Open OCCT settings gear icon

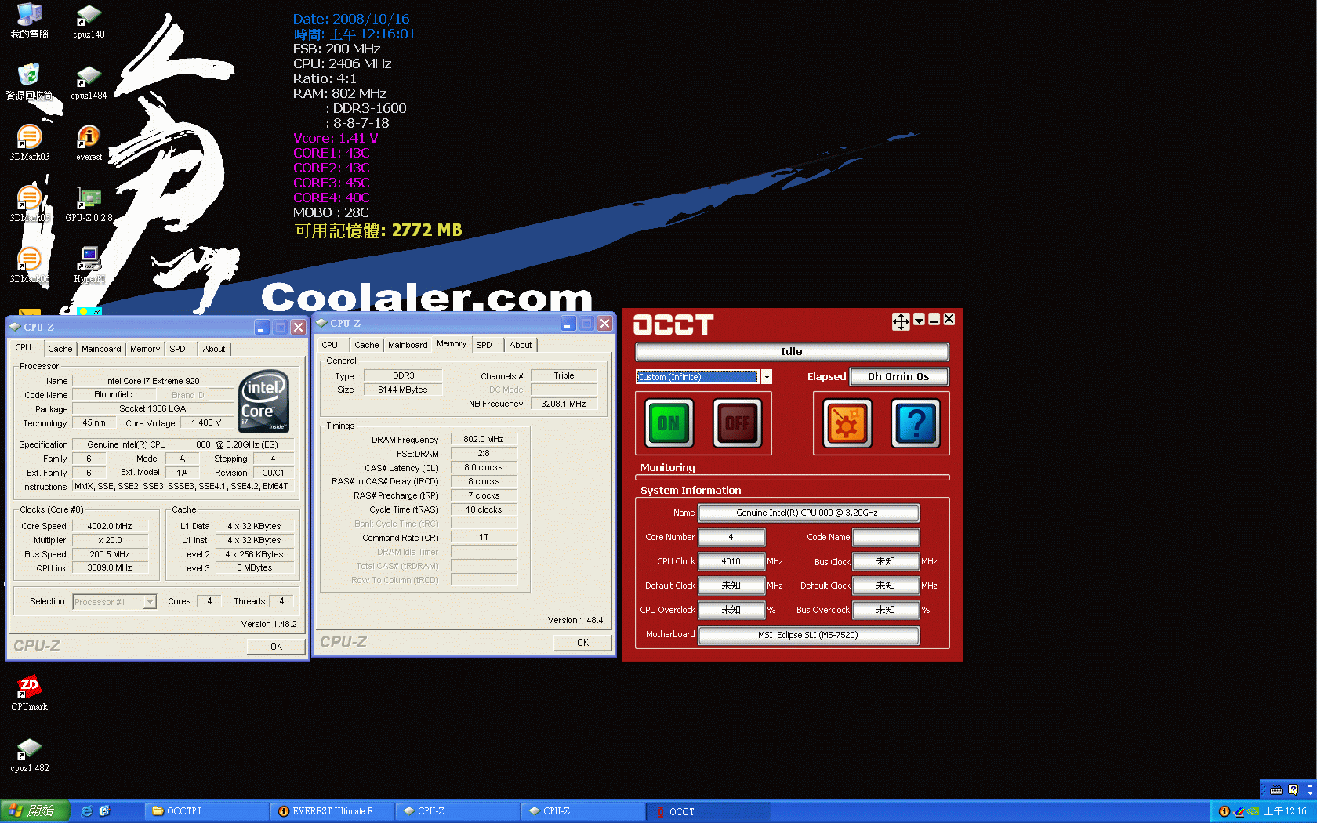coord(847,423)
